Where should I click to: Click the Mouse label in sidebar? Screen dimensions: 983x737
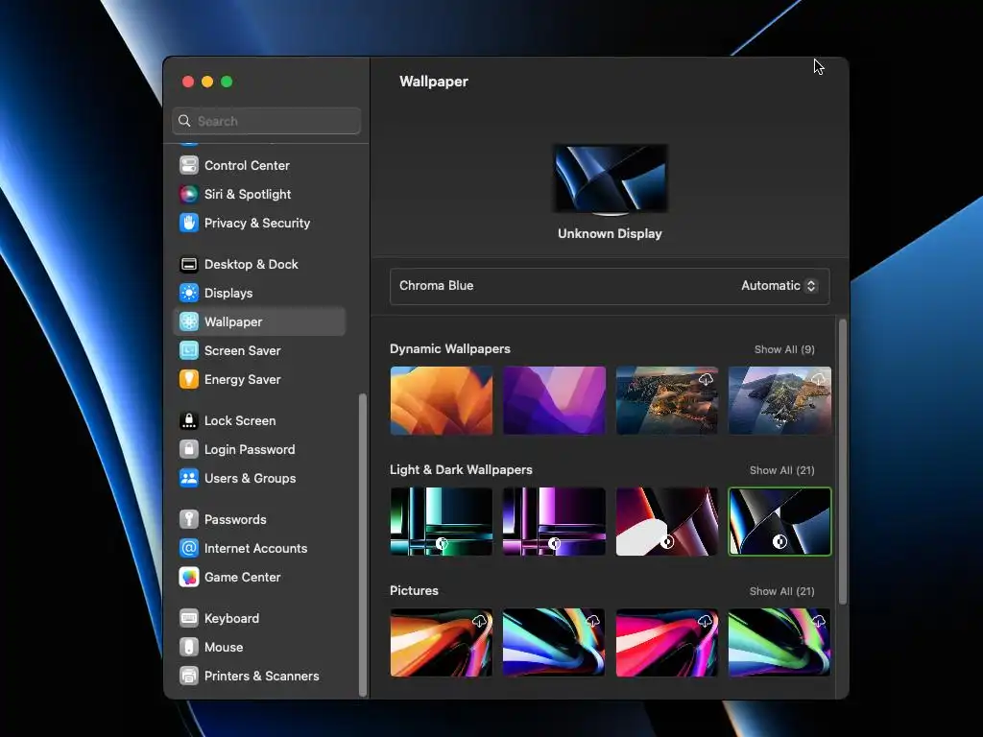point(224,648)
